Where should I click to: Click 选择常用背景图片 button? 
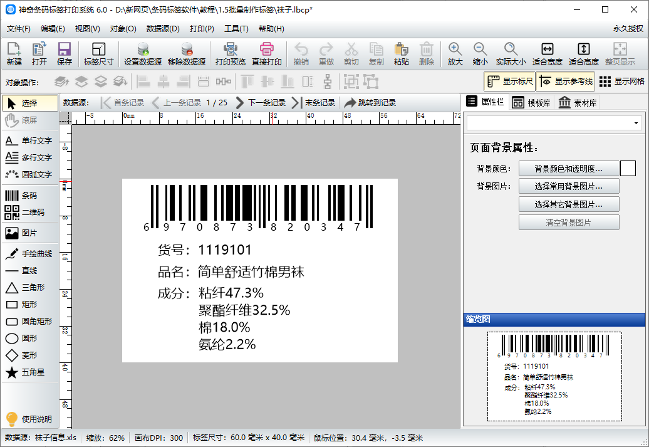coord(569,186)
